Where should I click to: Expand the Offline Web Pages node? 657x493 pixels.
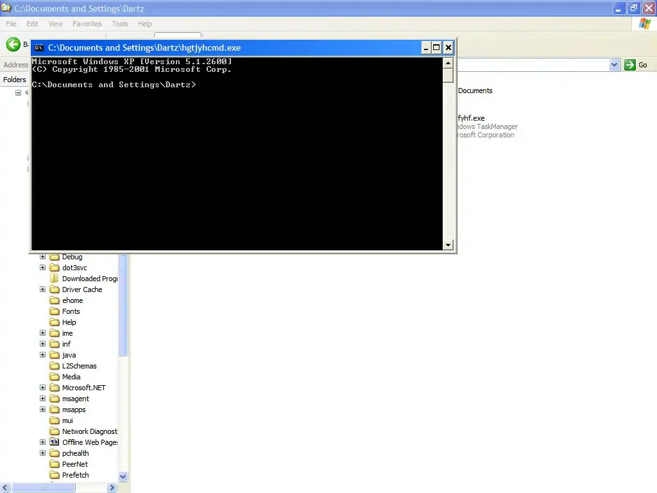point(43,442)
